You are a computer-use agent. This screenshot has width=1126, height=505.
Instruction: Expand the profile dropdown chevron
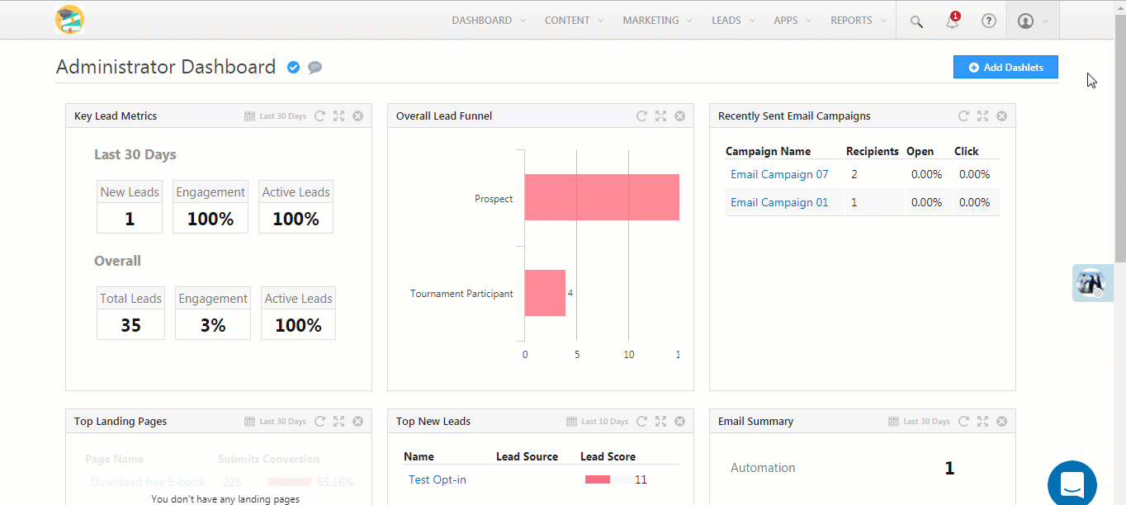1047,21
